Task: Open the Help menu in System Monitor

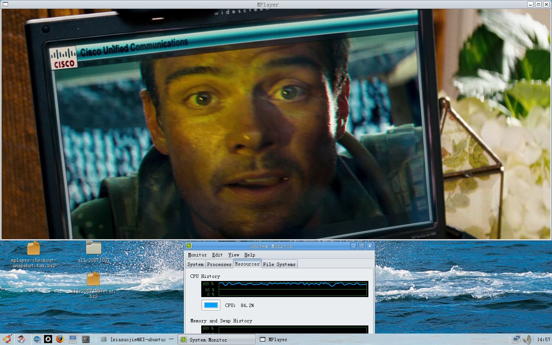Action: click(250, 255)
